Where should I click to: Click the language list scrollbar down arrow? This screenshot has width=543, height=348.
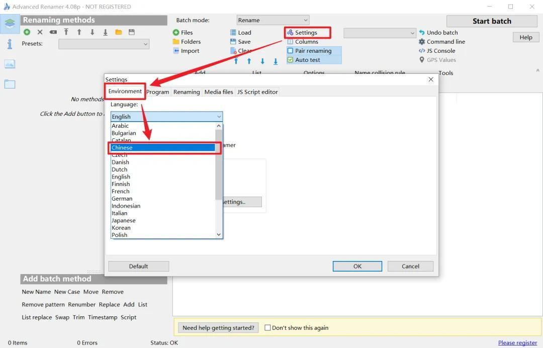(219, 234)
